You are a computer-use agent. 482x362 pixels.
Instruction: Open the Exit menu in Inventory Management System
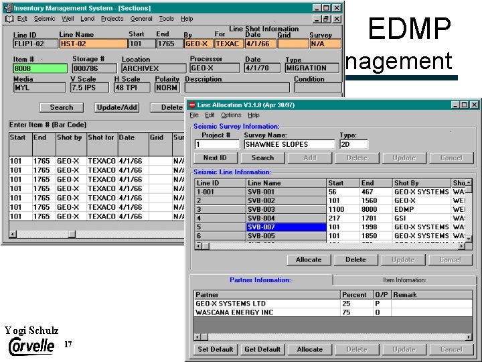click(x=22, y=19)
